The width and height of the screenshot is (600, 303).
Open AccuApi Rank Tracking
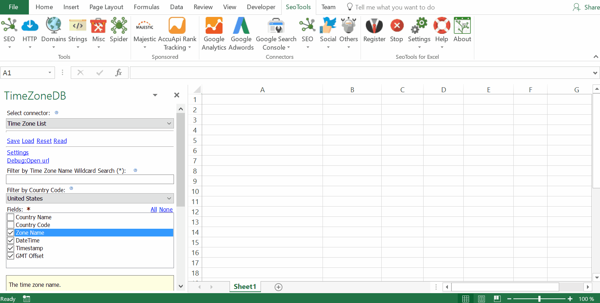pos(177,25)
